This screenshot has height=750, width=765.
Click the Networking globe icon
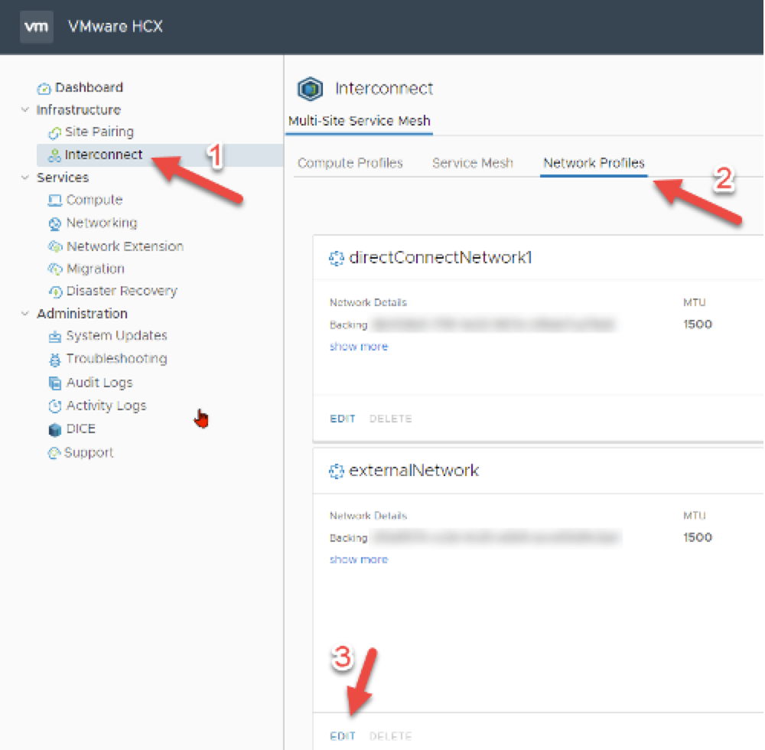[54, 223]
